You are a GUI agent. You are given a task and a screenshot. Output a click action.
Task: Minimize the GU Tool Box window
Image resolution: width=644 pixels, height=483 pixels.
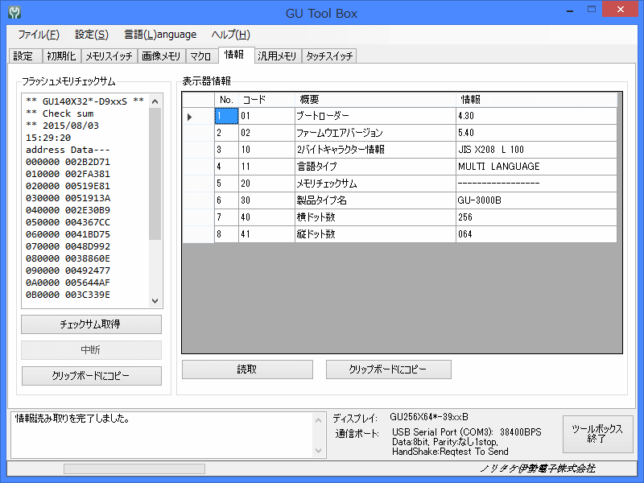570,10
